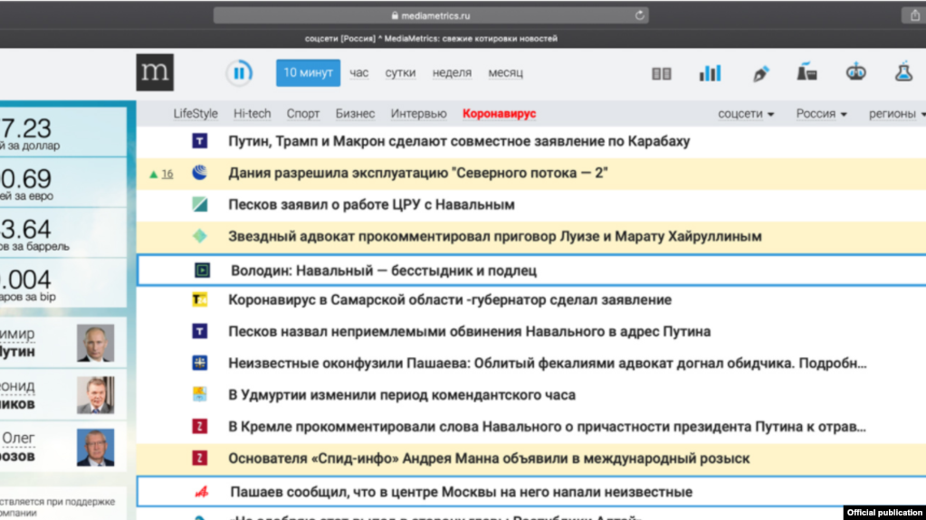Click the flask laboratory icon
Screen dimensions: 926x520
coord(903,72)
